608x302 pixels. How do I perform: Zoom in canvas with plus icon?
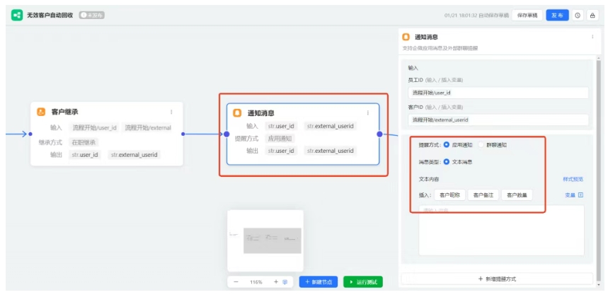tap(275, 281)
